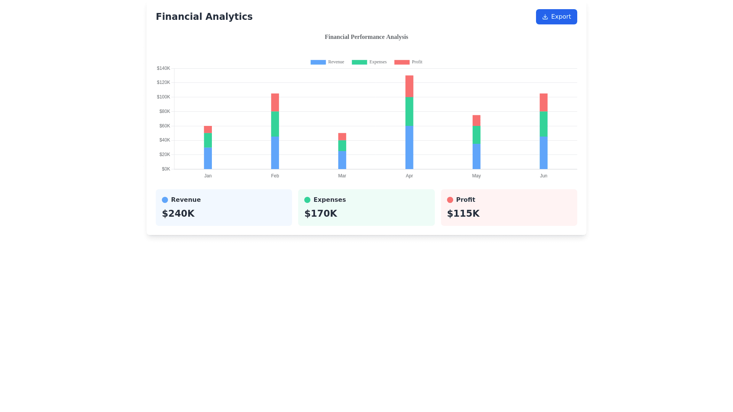Click January's blue revenue bar segment
This screenshot has height=412, width=733.
click(x=208, y=158)
